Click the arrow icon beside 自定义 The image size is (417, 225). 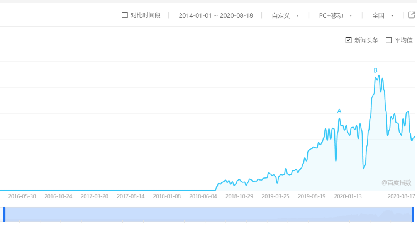298,16
